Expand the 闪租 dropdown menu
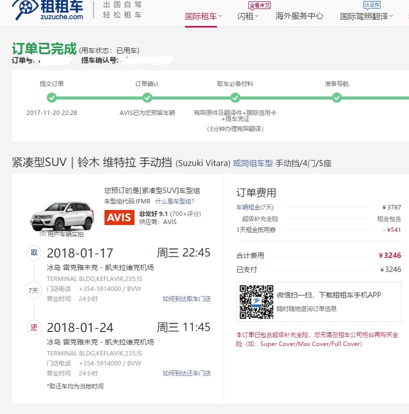This screenshot has height=414, width=409. pyautogui.click(x=248, y=16)
